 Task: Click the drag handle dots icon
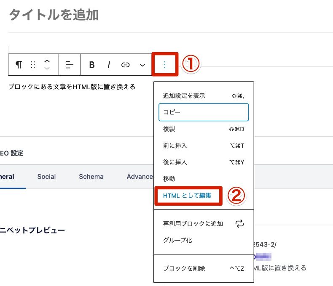coord(33,65)
